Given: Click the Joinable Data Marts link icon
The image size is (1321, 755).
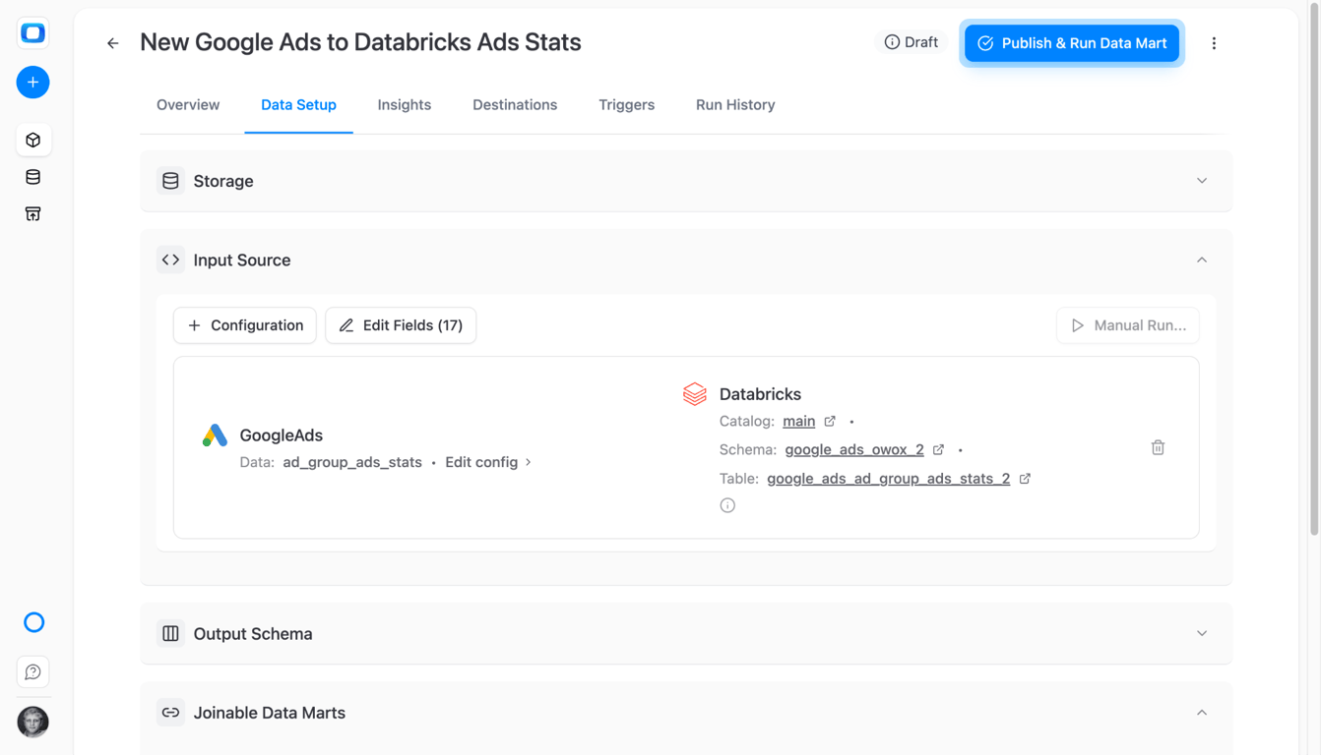Looking at the screenshot, I should (170, 713).
